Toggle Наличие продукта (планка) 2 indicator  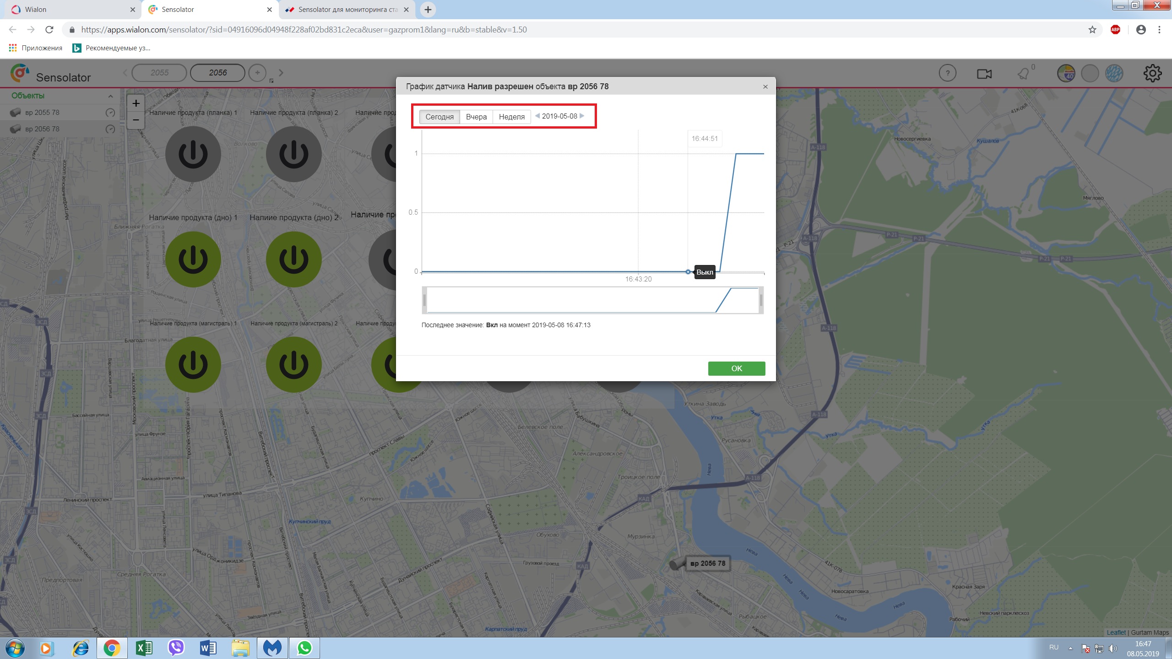point(293,154)
